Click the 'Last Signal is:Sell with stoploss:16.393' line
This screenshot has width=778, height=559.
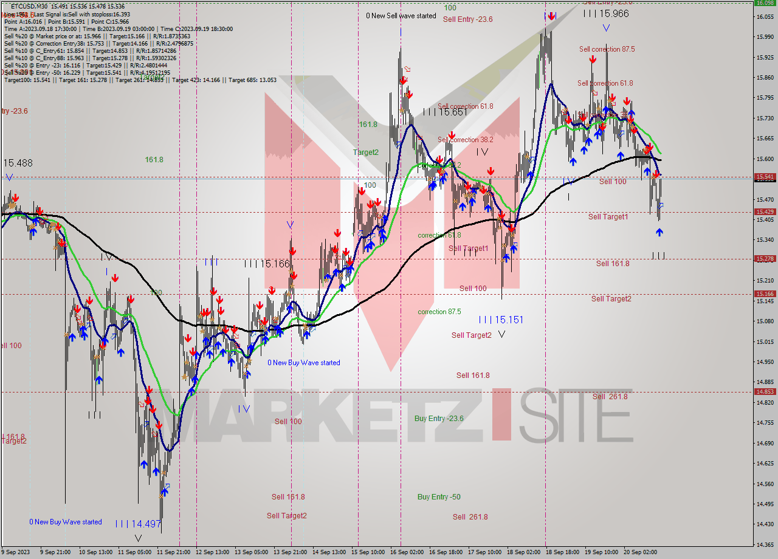click(68, 14)
